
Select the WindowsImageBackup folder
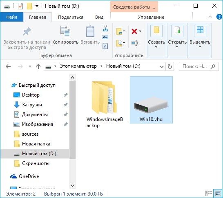click(x=105, y=104)
